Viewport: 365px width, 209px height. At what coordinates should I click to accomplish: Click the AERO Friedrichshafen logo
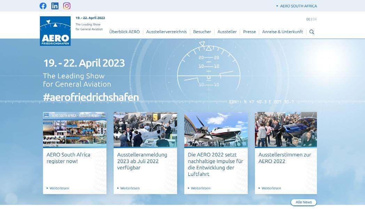[x=55, y=31]
